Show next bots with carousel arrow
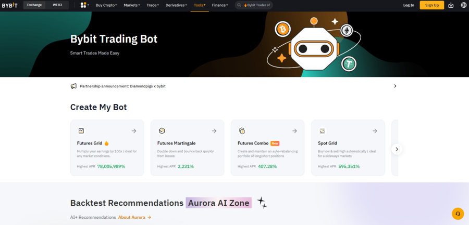 point(397,149)
